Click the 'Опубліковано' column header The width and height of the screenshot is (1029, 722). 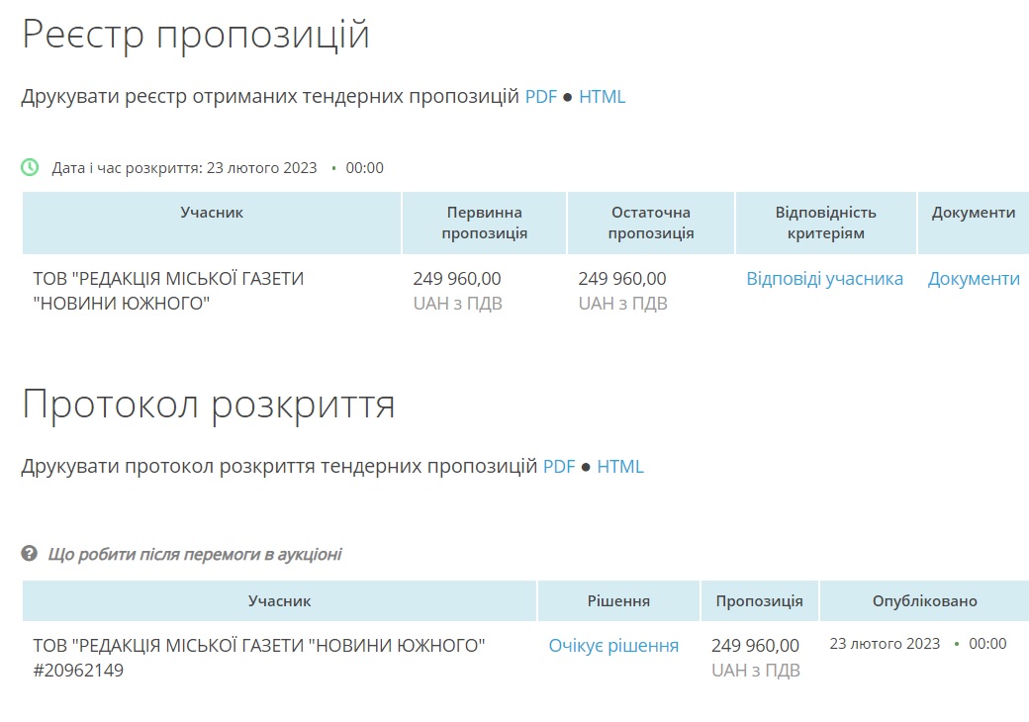[925, 601]
